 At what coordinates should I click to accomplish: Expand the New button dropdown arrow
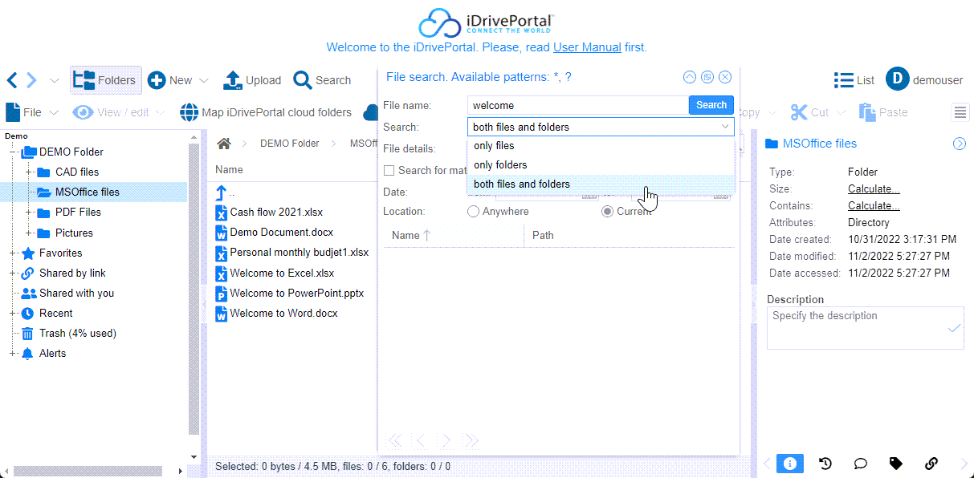(x=204, y=80)
